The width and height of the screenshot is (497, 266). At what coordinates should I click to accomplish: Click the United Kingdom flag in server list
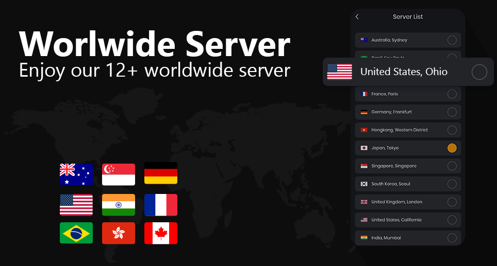click(x=364, y=202)
